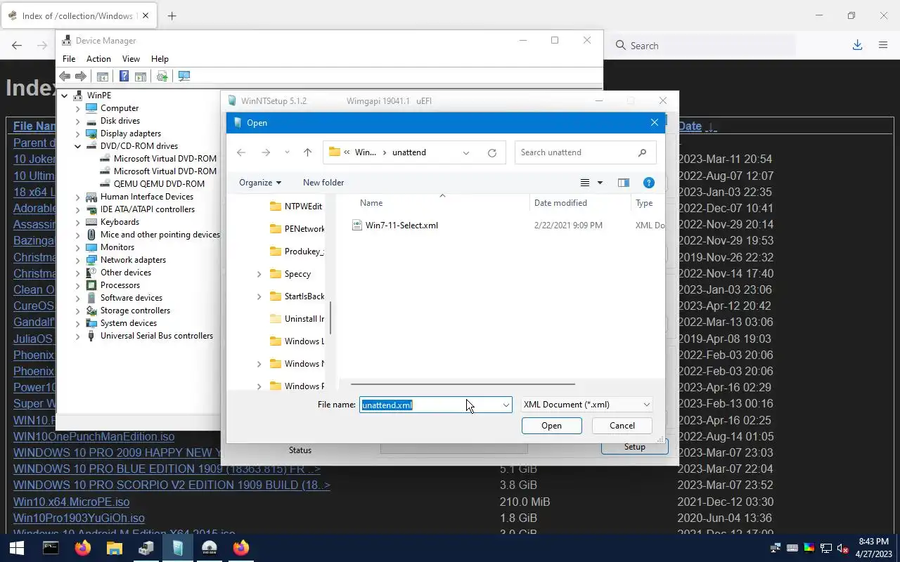Open the Help menu in Device Manager

click(x=160, y=59)
